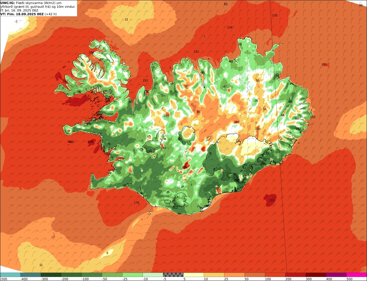The width and height of the screenshot is (367, 281).
Task: Click the map value 176
Action: 136,203
